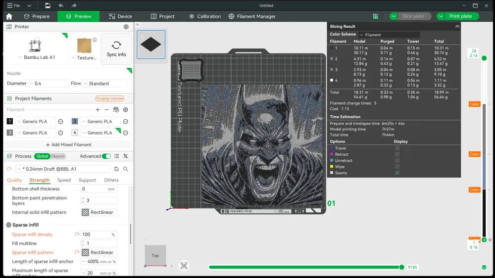Screen dimensions: 495x278
Task: Open the Speed tab
Action: [x=64, y=180]
